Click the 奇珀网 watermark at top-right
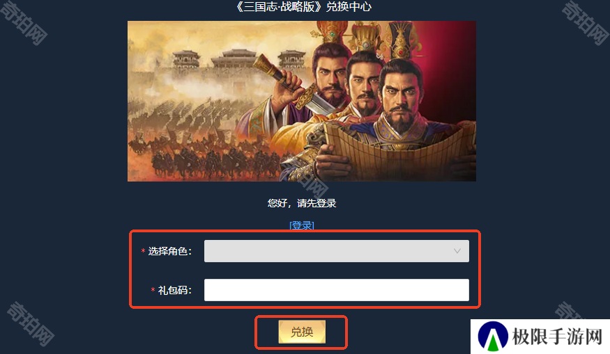Image resolution: width=610 pixels, height=354 pixels. click(x=585, y=22)
